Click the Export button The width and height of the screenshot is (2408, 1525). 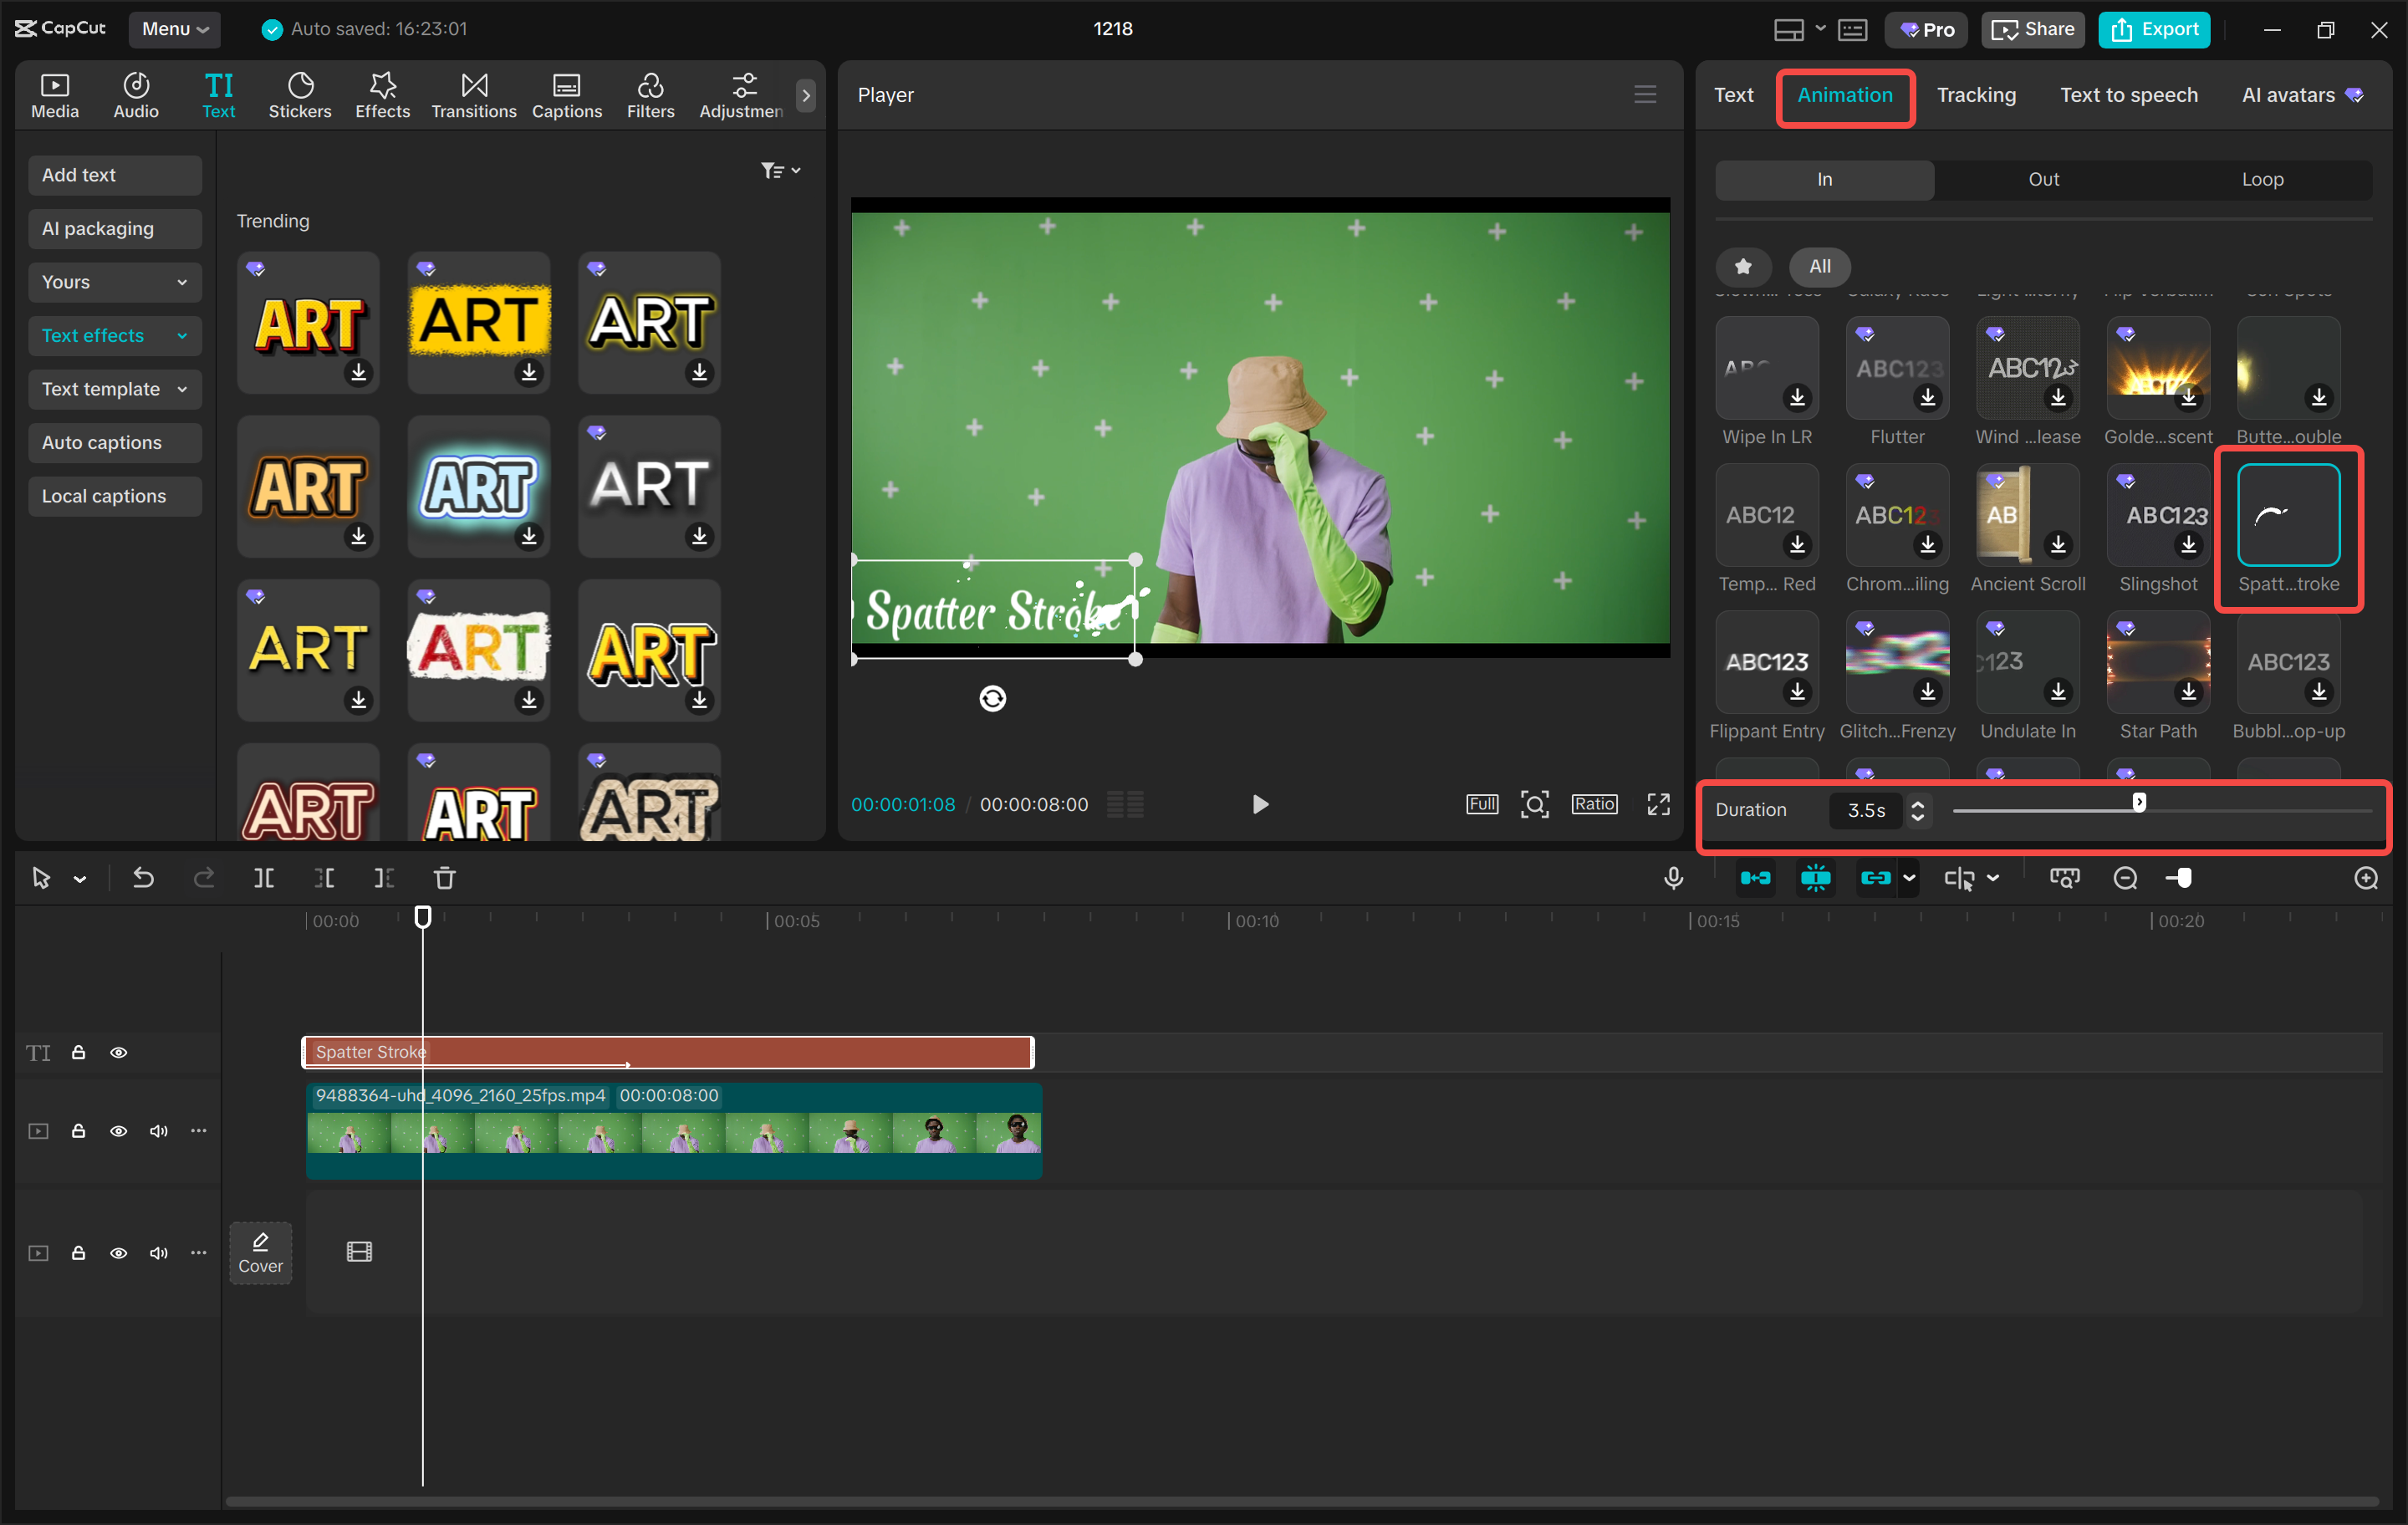(2153, 29)
